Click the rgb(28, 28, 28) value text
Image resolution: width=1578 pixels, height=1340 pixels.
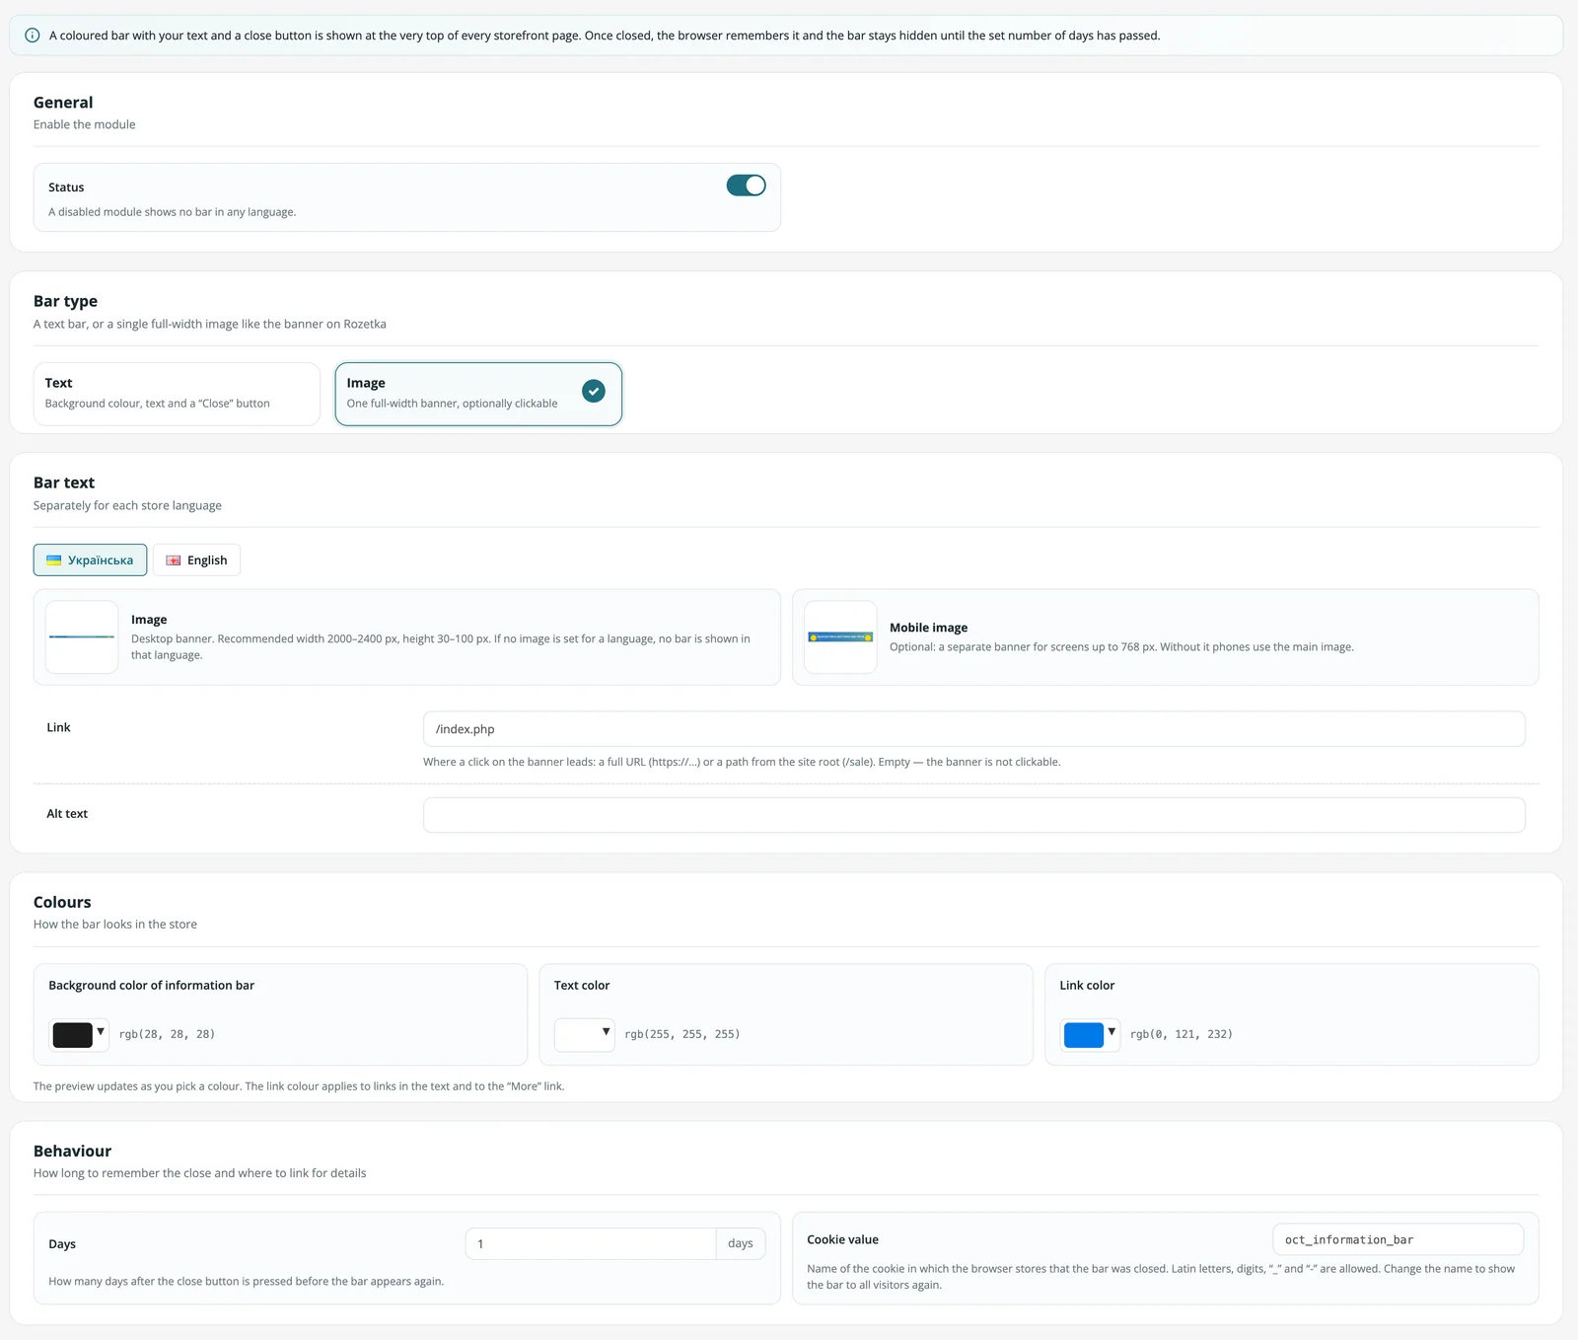tap(167, 1034)
